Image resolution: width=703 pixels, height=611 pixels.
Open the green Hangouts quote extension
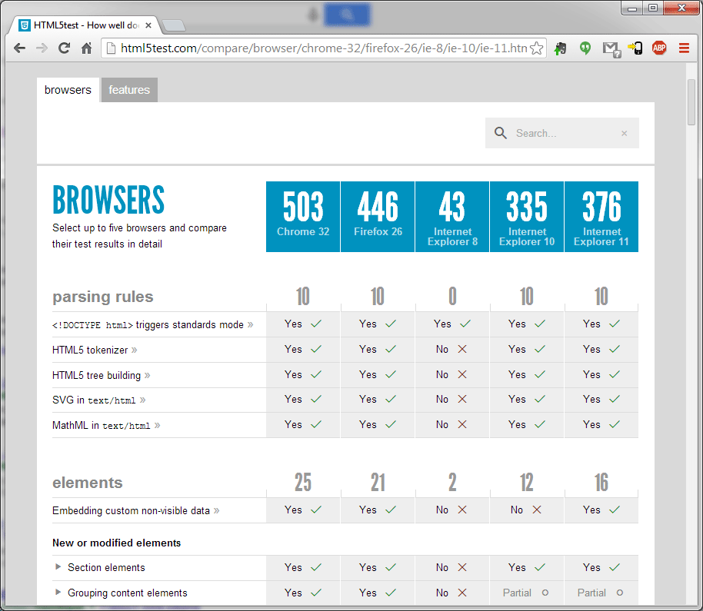[585, 48]
